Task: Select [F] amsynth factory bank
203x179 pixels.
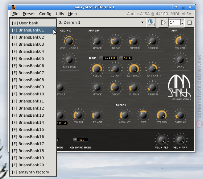Action: coord(33,172)
